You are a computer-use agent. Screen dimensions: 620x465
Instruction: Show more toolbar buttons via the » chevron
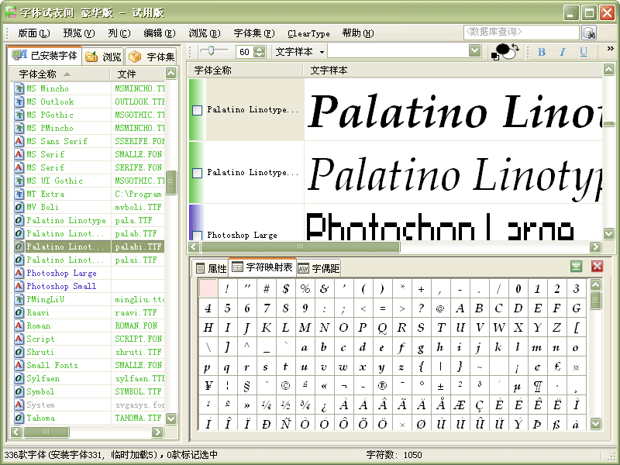click(x=610, y=49)
